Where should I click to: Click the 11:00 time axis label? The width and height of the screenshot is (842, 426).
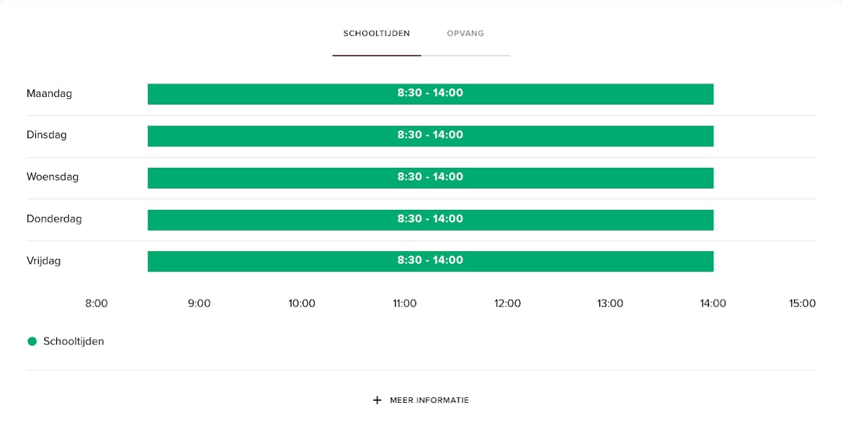click(x=405, y=304)
